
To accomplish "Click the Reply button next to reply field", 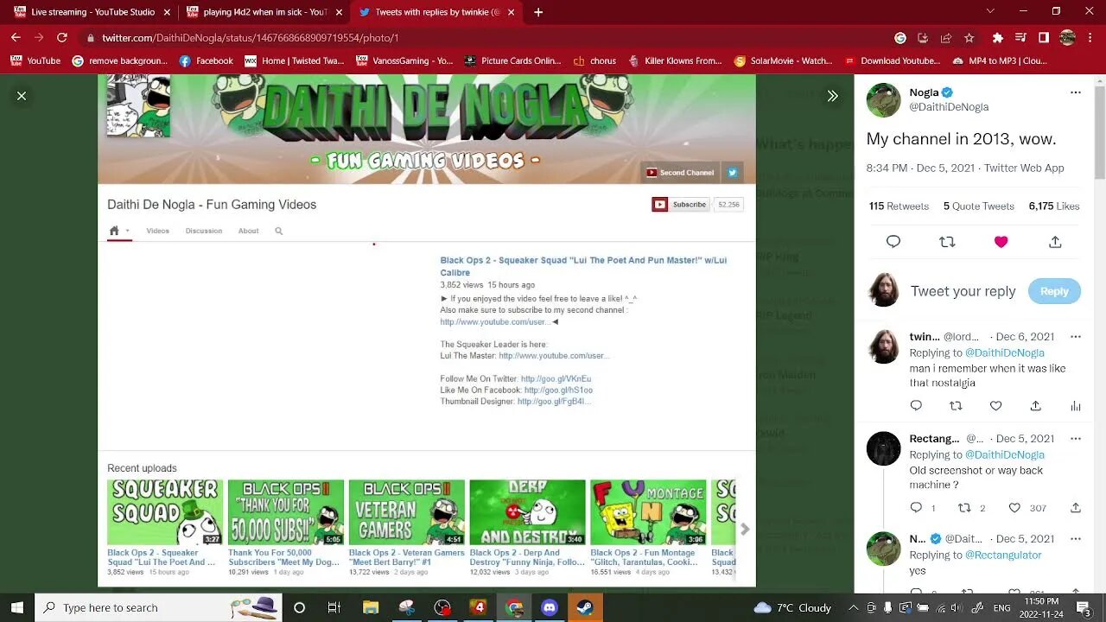I will [1054, 291].
